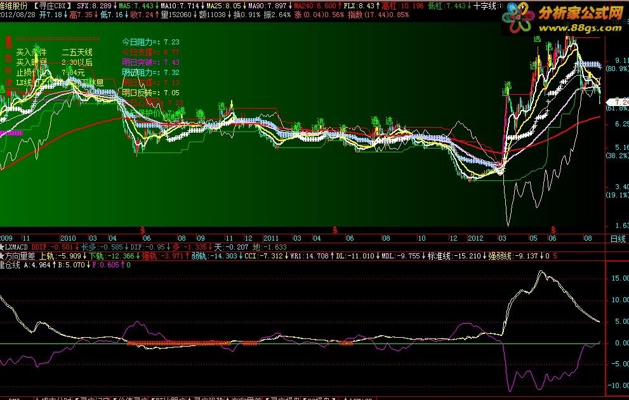Image resolution: width=629 pixels, height=400 pixels.
Task: Click the high price 高7.35
Action: pyautogui.click(x=81, y=15)
